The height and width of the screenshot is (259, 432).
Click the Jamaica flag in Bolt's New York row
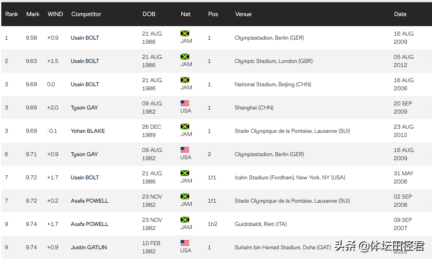point(185,173)
